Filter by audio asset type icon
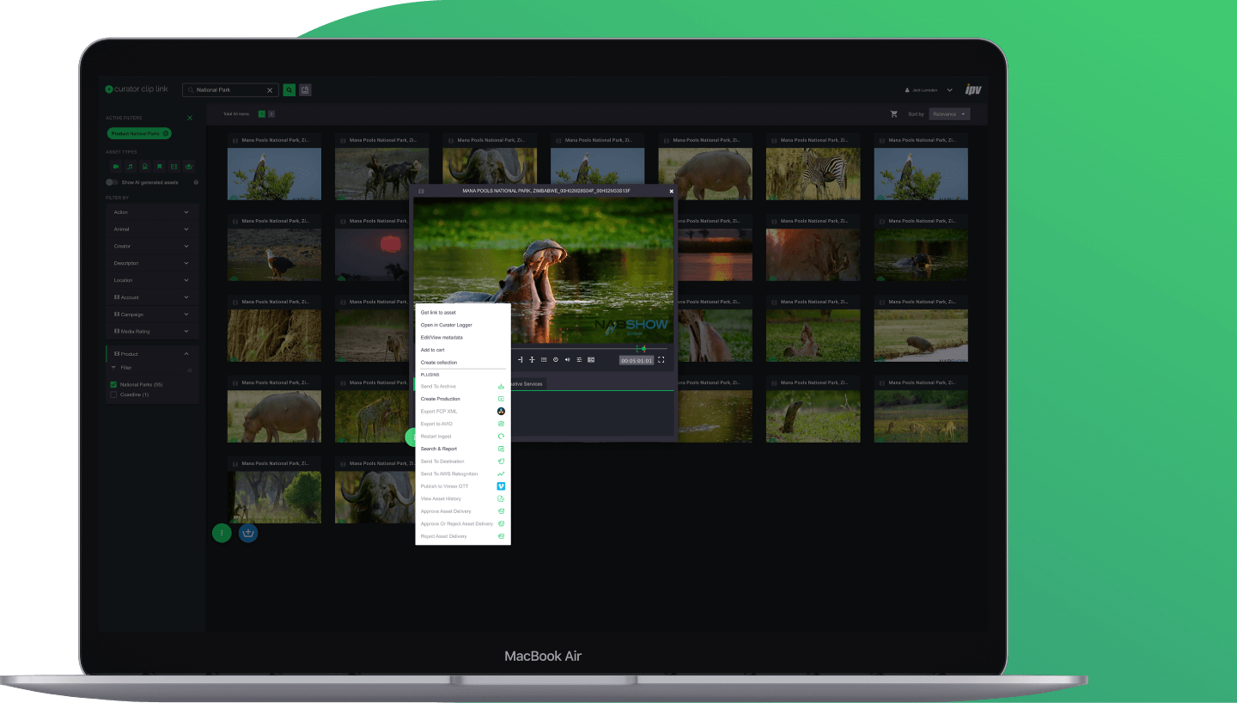 [130, 166]
